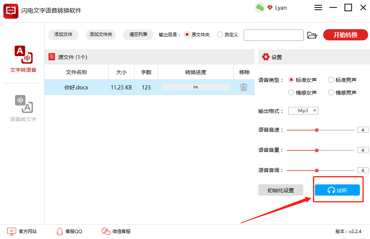370x239 pixels.
Task: Adjust the 语音音调 pitch slider handle
Action: [317, 171]
